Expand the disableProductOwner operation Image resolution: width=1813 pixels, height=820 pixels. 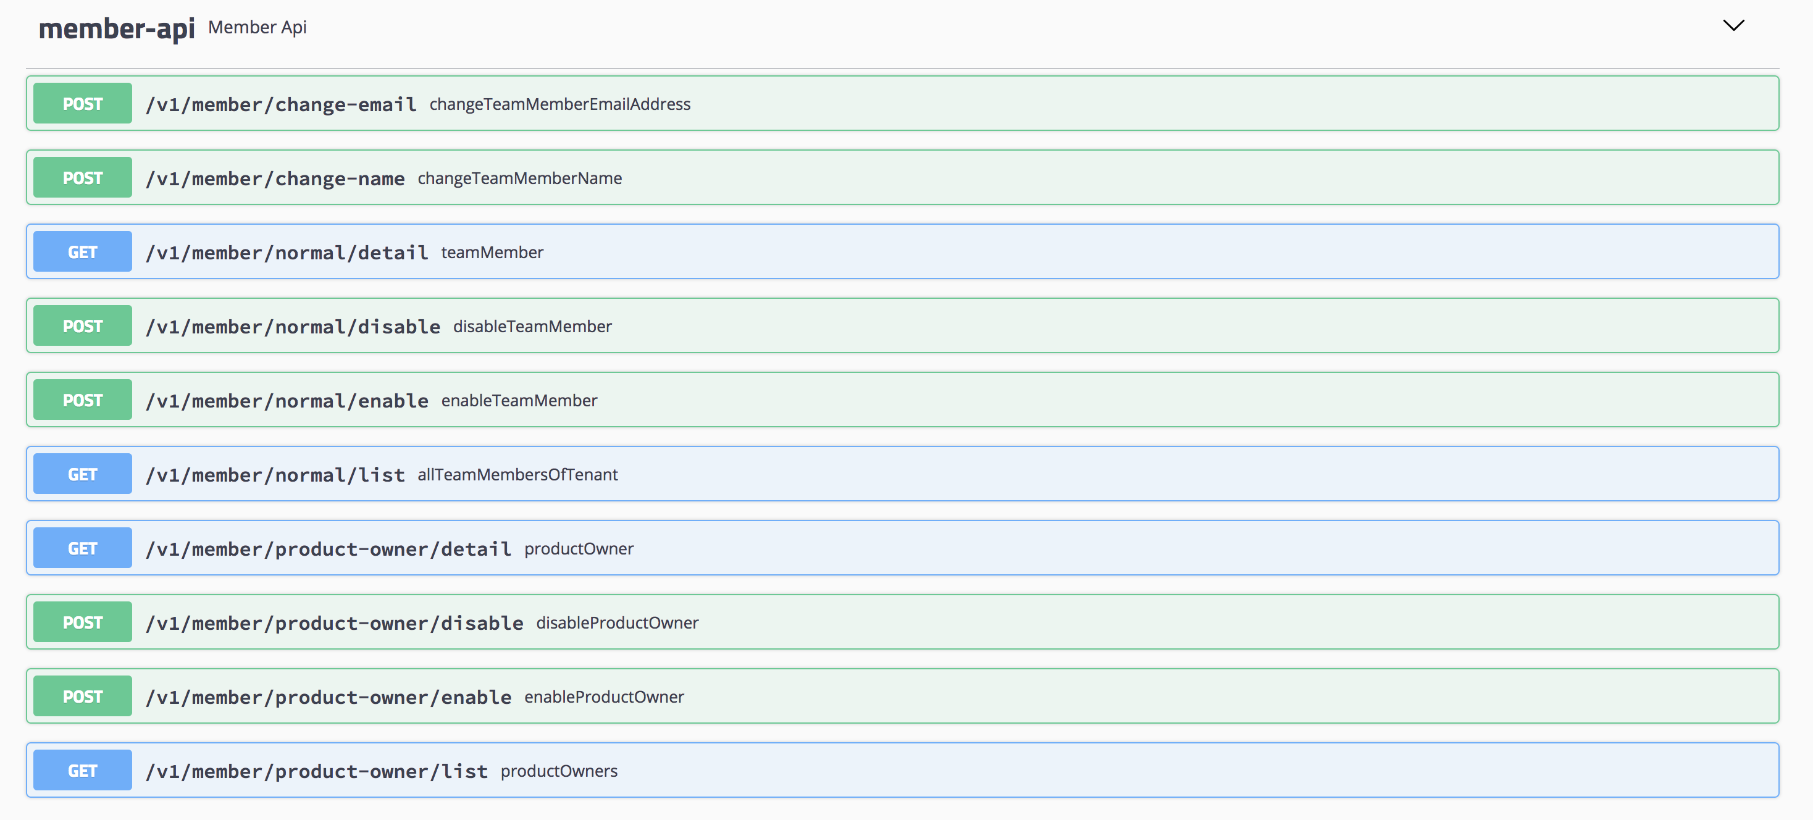[x=616, y=623]
